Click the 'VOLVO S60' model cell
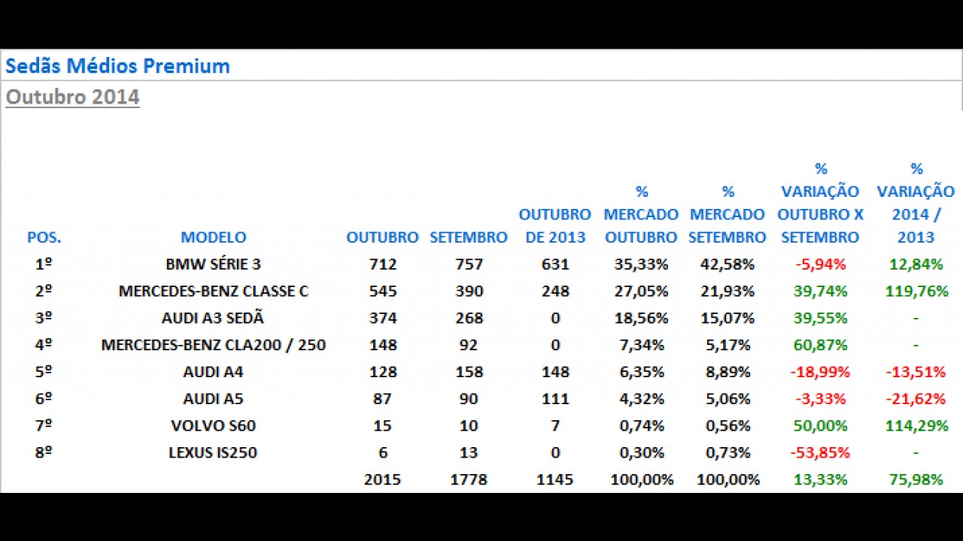 [214, 426]
